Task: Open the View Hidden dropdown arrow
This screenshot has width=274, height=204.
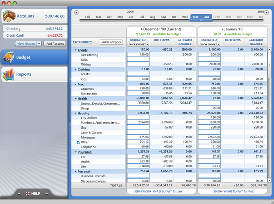Action: [39, 43]
